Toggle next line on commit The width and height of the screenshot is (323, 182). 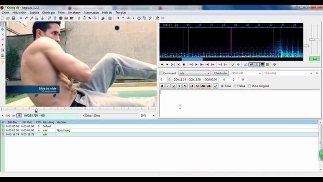251,65
